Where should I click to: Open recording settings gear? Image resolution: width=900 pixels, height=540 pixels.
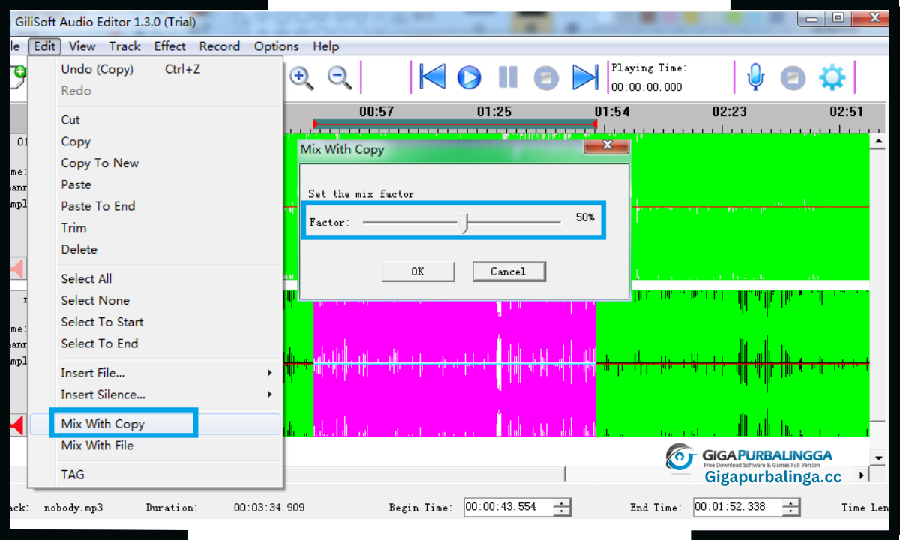coord(832,77)
